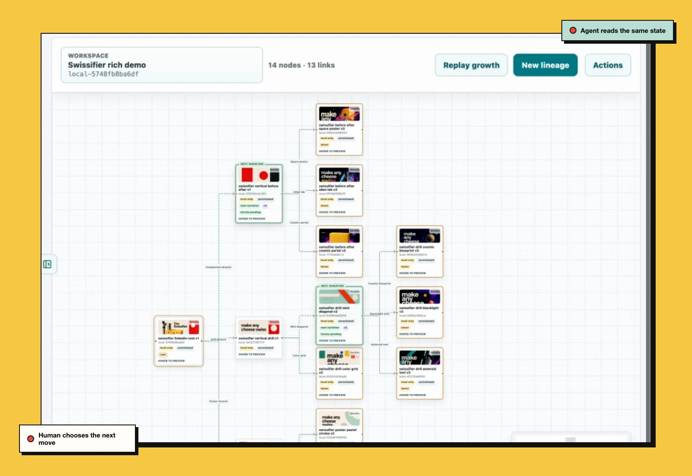Click the Replay growth button
Image resolution: width=692 pixels, height=476 pixels.
coord(471,65)
